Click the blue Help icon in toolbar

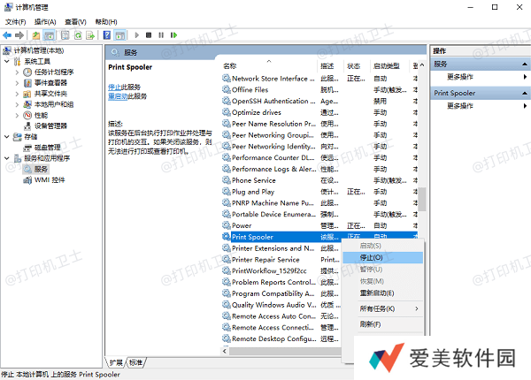(105, 35)
